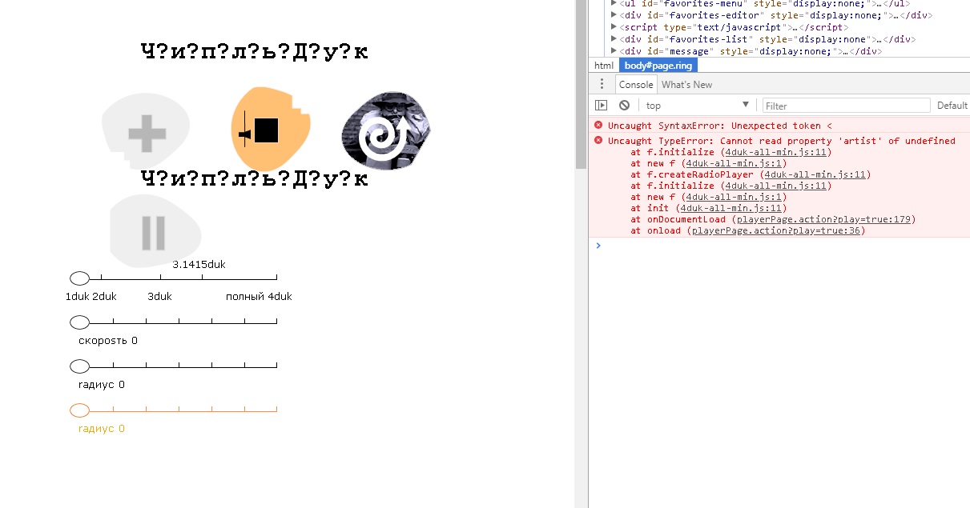Clear the console
Screen dimensions: 970x508
coord(624,106)
